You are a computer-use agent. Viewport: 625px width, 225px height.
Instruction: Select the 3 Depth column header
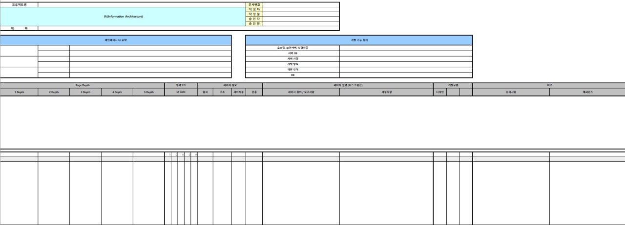(x=85, y=92)
